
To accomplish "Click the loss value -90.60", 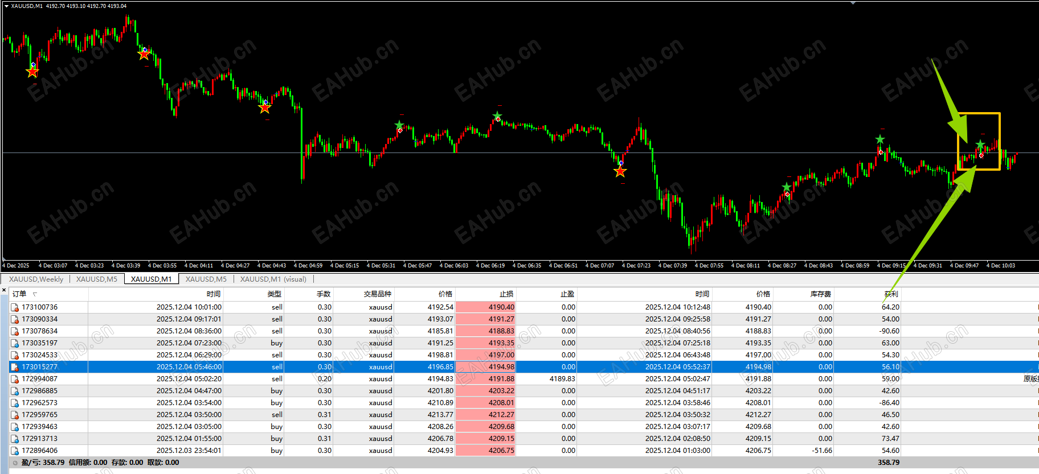I will [x=889, y=331].
